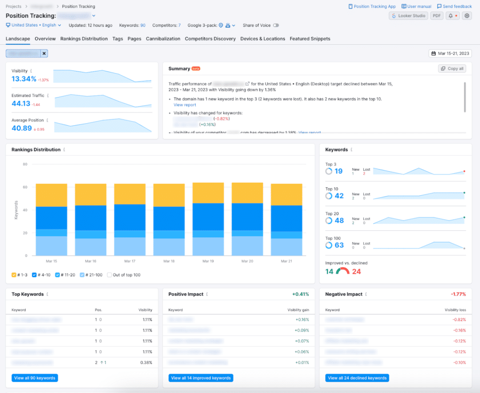Click the Top 20 donut chart icon

[329, 221]
